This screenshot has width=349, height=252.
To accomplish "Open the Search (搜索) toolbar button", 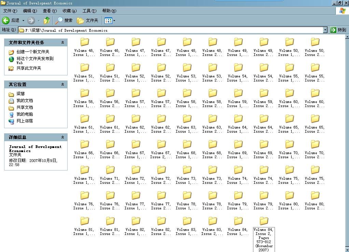I will point(64,20).
